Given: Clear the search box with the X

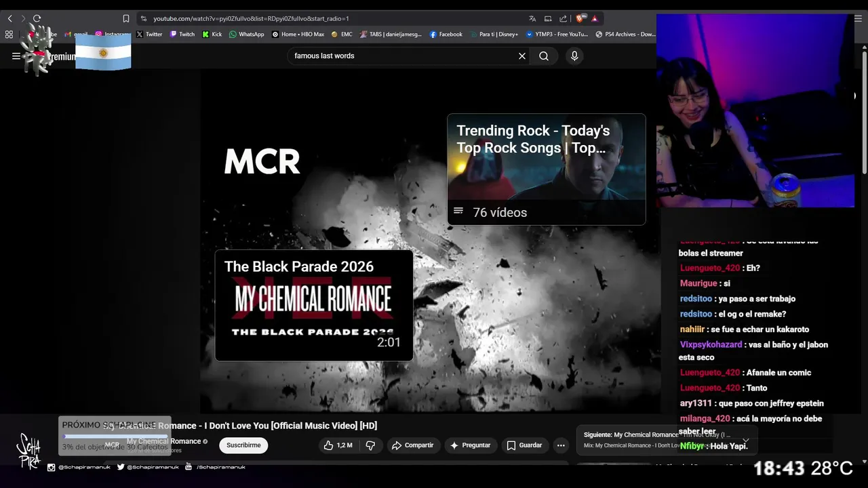Looking at the screenshot, I should coord(522,56).
